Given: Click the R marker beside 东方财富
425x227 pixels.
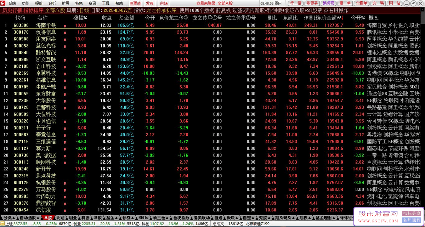Looking at the screenshot, I should click(x=65, y=94).
